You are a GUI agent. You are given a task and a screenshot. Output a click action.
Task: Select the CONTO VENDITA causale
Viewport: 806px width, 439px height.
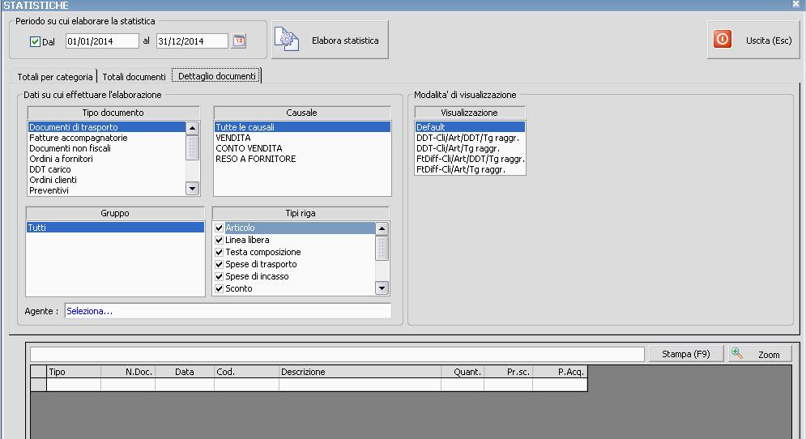(302, 148)
